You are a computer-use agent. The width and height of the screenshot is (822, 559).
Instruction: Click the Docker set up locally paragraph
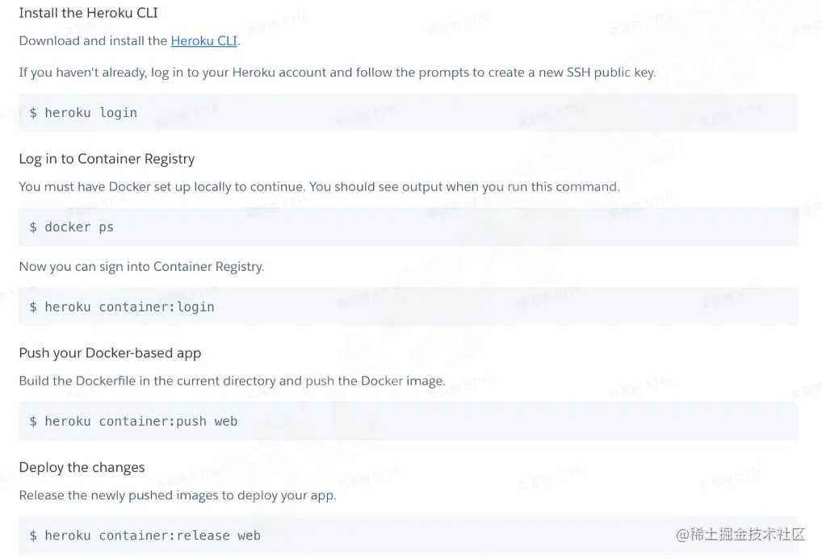click(x=319, y=187)
